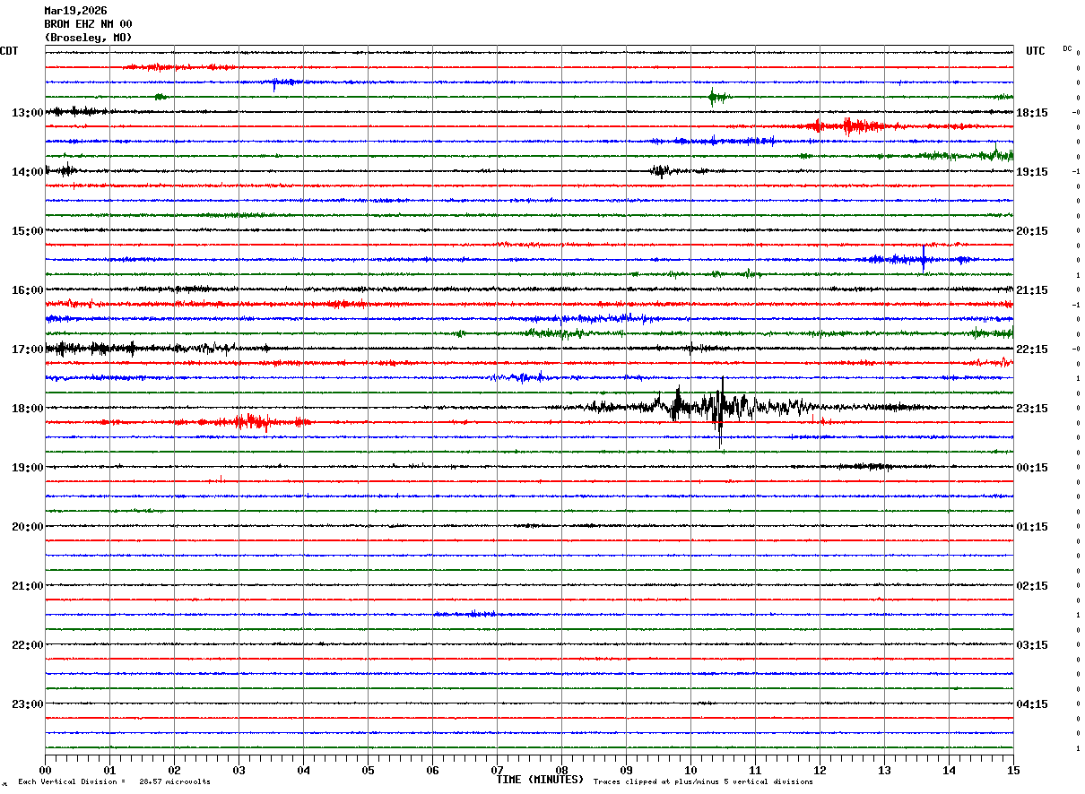
Task: Click the 02:15 UTC time label
Action: click(x=1032, y=586)
